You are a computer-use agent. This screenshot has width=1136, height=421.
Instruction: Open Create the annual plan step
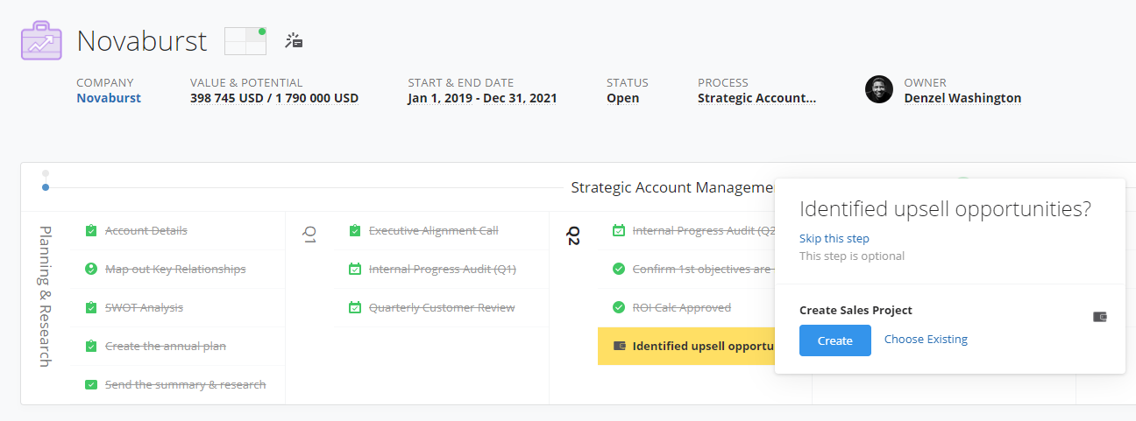(x=166, y=347)
